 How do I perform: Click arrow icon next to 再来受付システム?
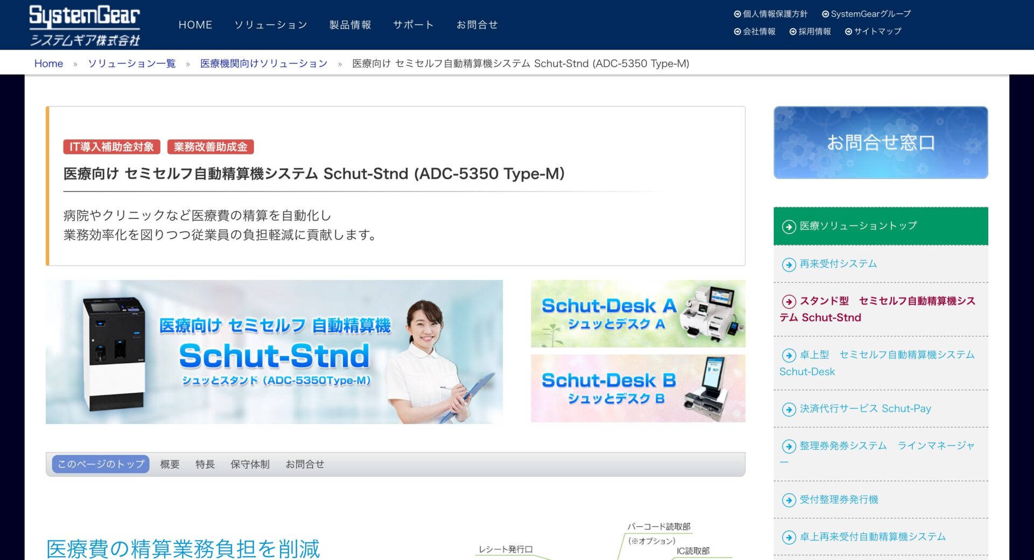[x=789, y=265]
